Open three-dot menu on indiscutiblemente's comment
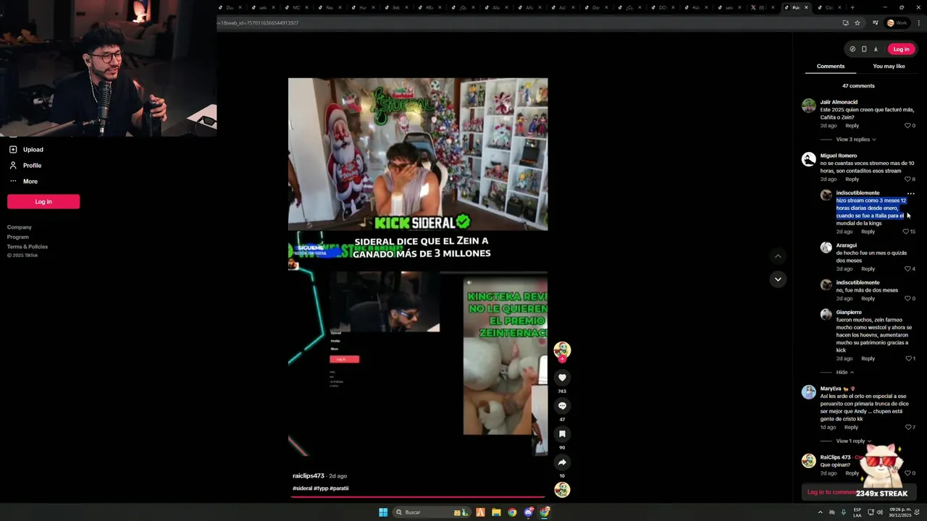Screen dimensions: 927x521 click(911, 193)
